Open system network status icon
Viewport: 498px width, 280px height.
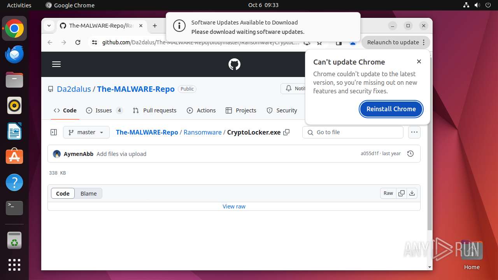[x=466, y=5]
